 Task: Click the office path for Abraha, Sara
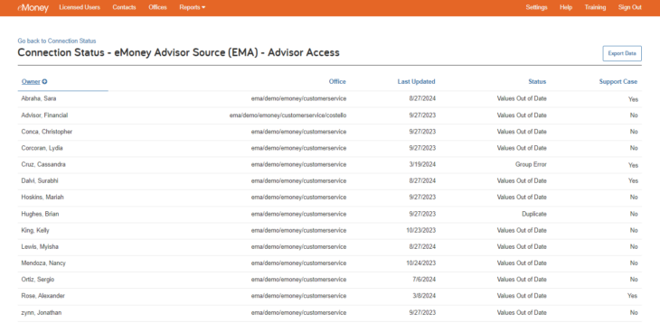(299, 98)
